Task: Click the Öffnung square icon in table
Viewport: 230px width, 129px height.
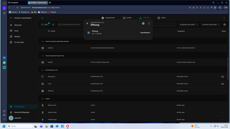Action: (x=43, y=91)
